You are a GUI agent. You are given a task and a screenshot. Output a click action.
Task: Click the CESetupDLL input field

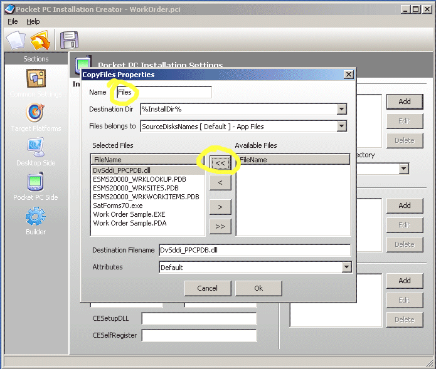tap(199, 318)
